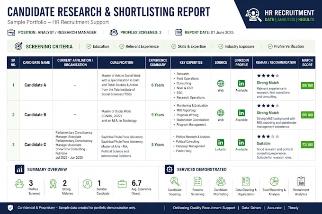Click the bar chart icon beside Summary Overview
The image size is (322, 214).
[x=19, y=169]
